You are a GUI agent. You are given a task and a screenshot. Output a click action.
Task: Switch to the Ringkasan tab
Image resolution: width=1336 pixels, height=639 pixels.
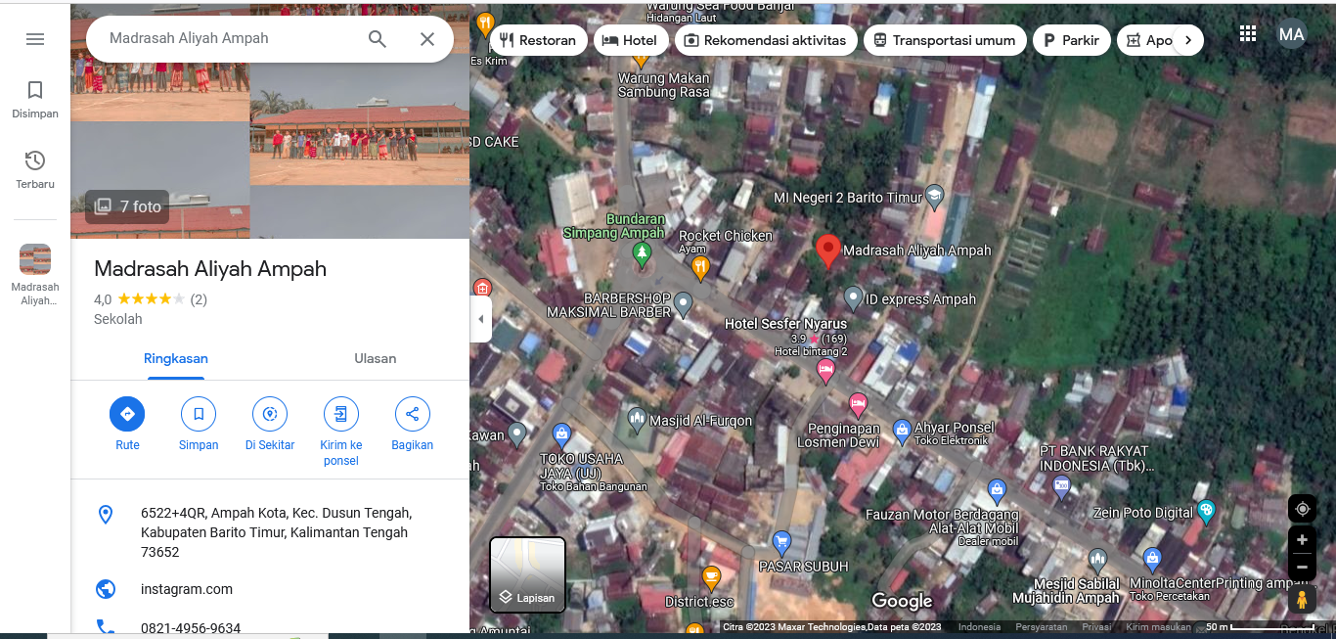point(176,359)
